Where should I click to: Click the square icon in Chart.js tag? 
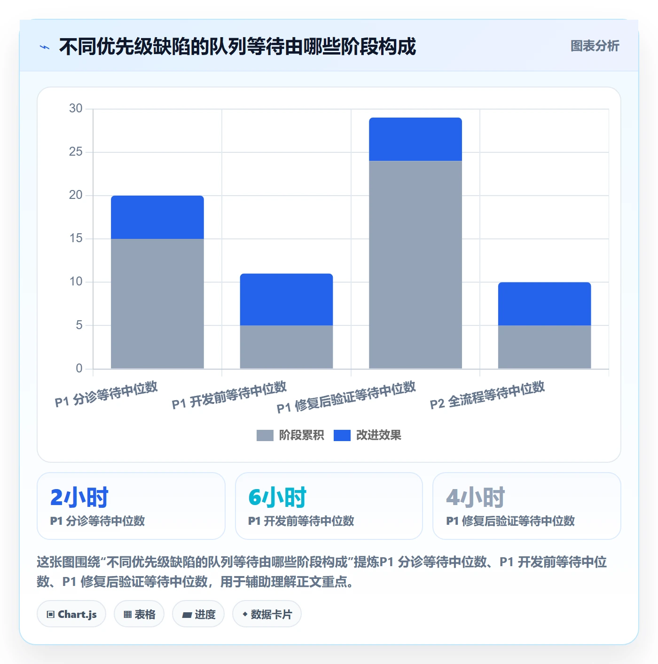coord(51,615)
